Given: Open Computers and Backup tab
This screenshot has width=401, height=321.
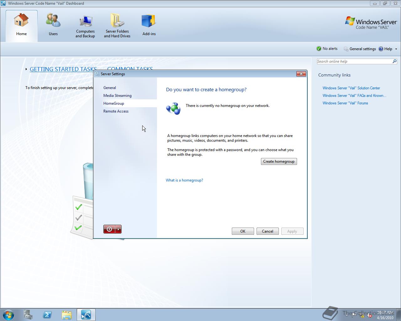Looking at the screenshot, I should coord(85,26).
